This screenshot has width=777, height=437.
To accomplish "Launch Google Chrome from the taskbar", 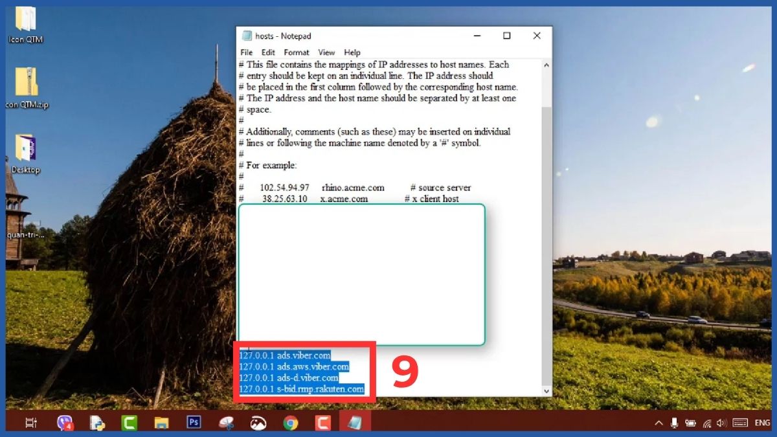I will click(290, 424).
